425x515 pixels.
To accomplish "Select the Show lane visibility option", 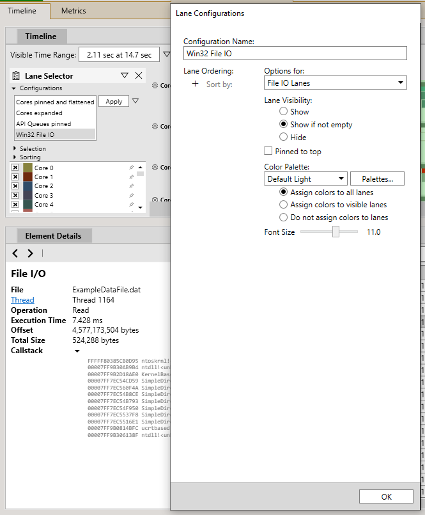I will (x=283, y=111).
